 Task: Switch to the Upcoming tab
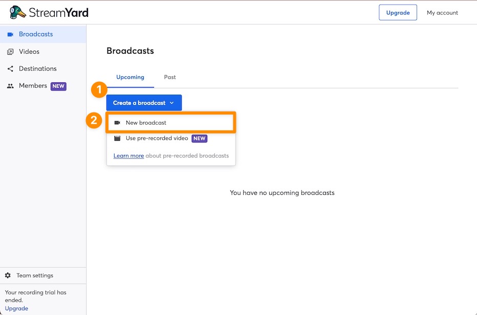(130, 77)
